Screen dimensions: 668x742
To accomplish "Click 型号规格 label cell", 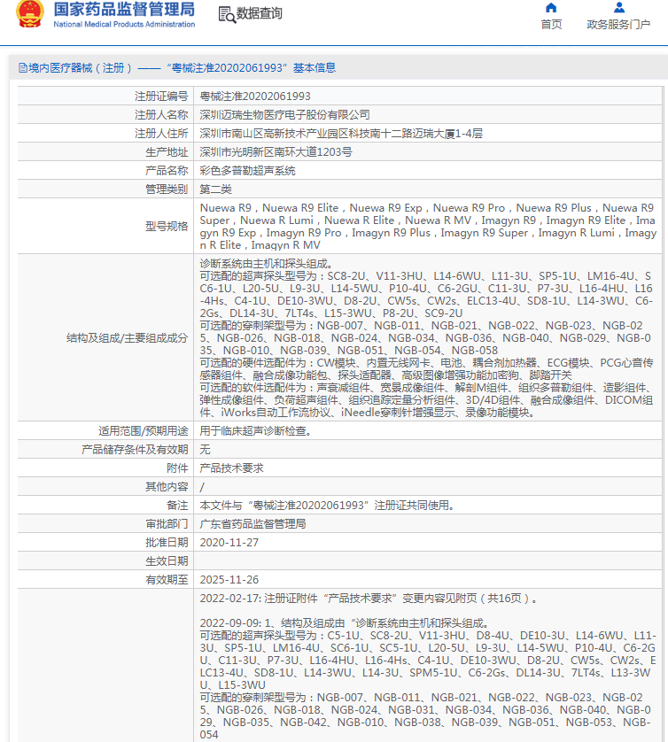I will point(105,226).
